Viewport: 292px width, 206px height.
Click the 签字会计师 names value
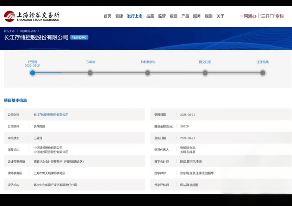coord(191,162)
